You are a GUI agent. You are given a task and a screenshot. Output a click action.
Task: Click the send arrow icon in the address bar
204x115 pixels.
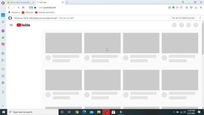pyautogui.click(x=177, y=8)
